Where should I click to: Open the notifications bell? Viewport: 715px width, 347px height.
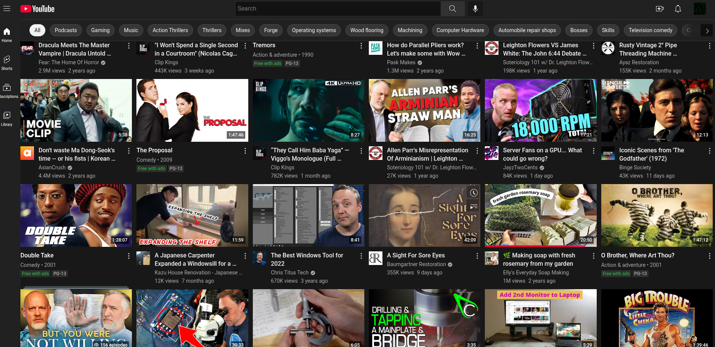click(678, 9)
